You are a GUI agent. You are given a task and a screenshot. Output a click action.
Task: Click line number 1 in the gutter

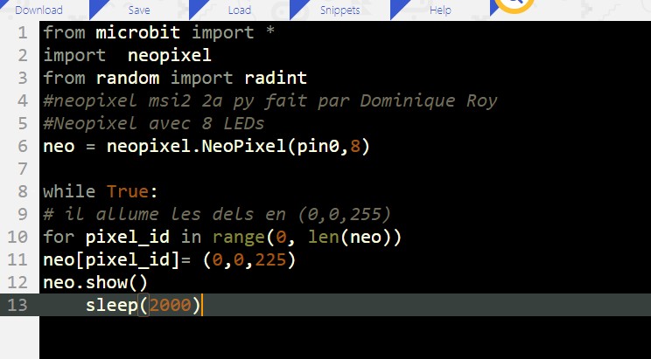[23, 32]
